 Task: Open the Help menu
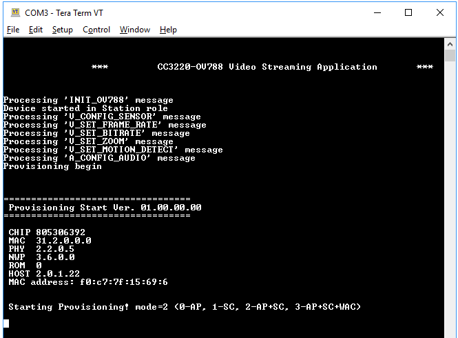pyautogui.click(x=168, y=30)
